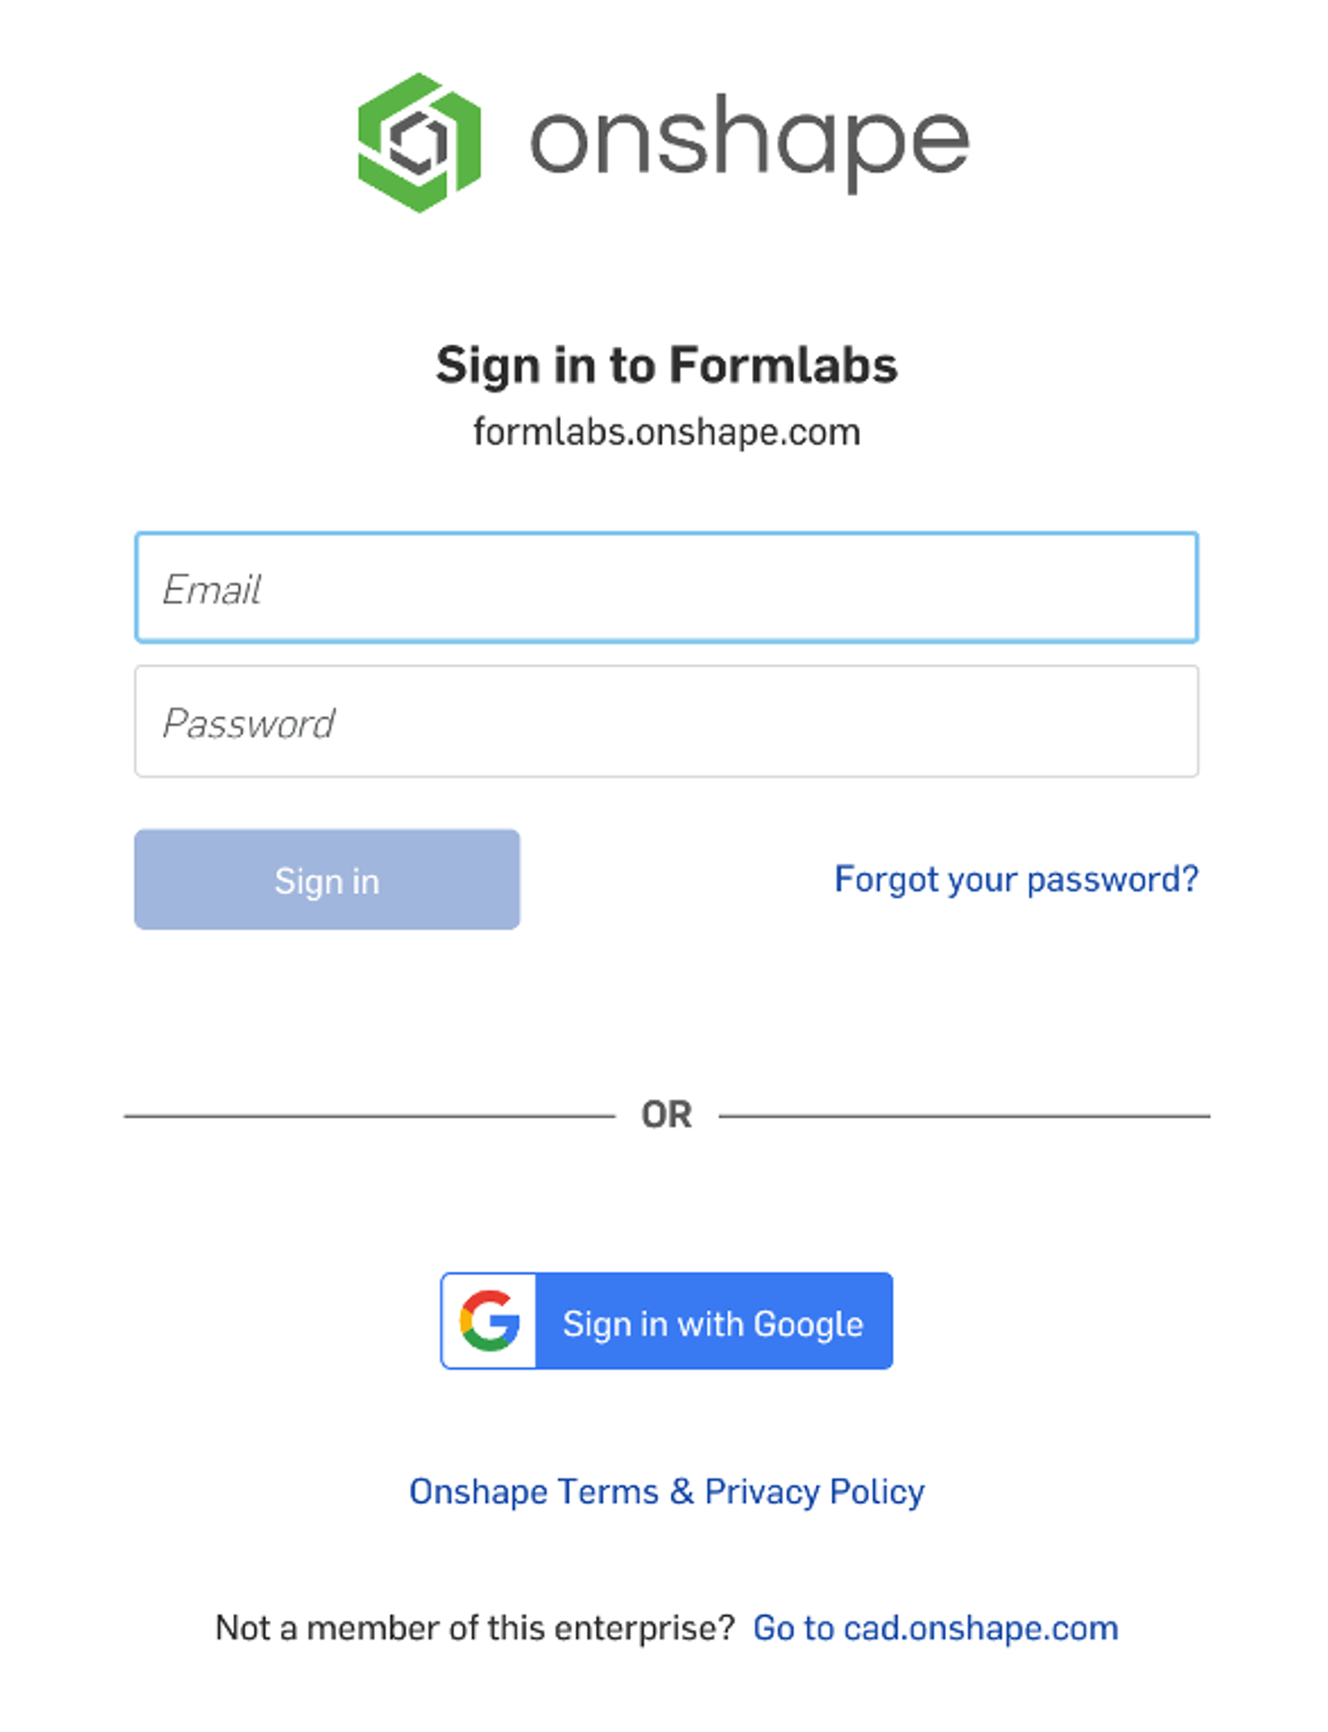Click the word Terms in the policy link

coord(608,1491)
